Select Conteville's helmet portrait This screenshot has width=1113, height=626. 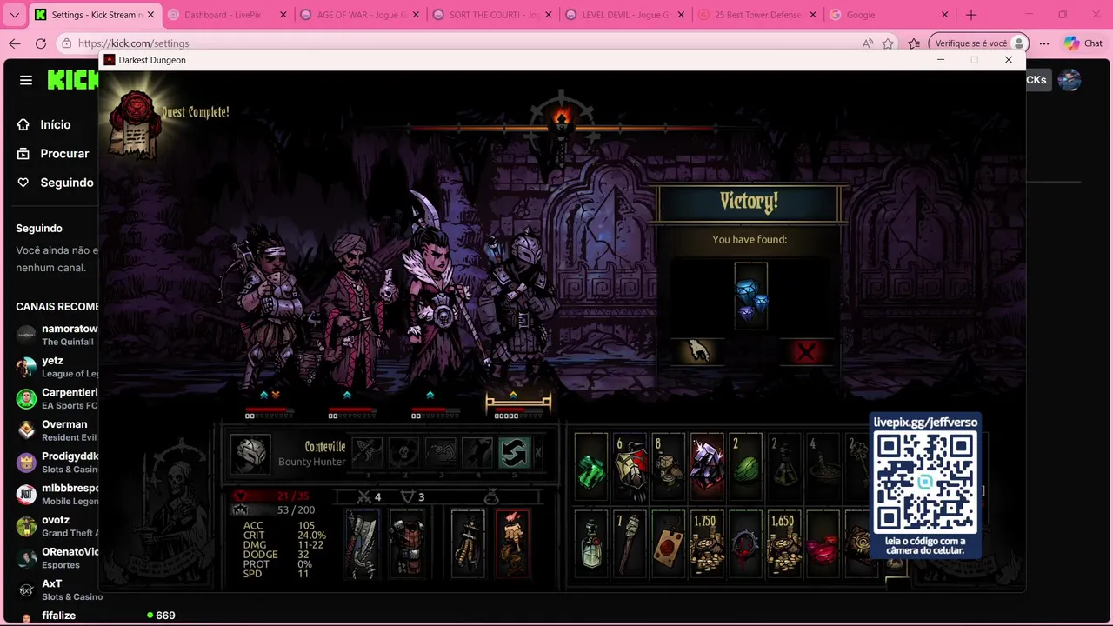pyautogui.click(x=250, y=453)
